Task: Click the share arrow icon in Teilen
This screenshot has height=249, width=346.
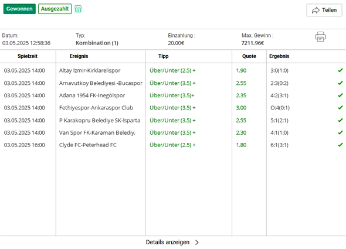Action: (316, 10)
